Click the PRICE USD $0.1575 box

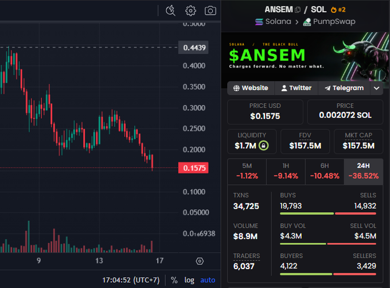(265, 112)
